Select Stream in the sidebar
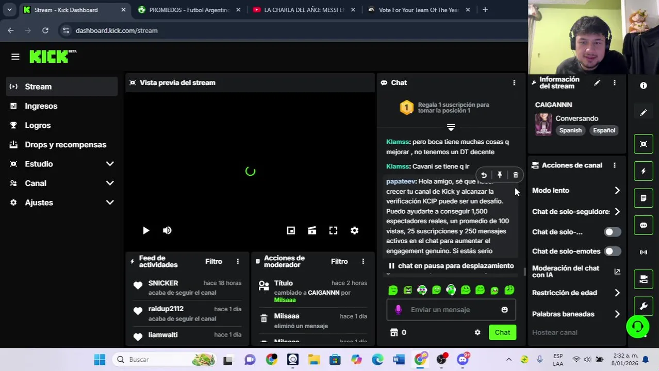Screen dimensions: 659x371 pos(62,87)
